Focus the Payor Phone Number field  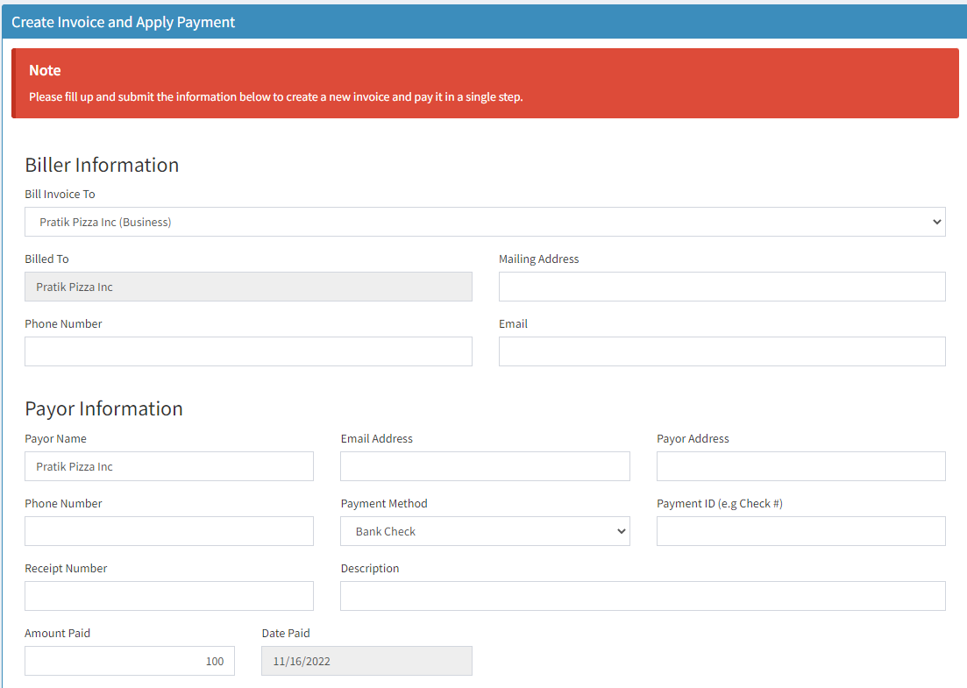pyautogui.click(x=169, y=531)
